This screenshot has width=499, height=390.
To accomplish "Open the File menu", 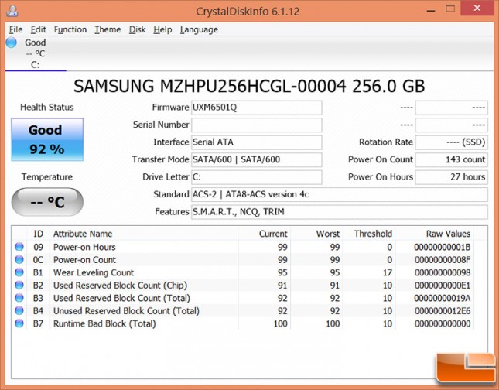I will (15, 29).
